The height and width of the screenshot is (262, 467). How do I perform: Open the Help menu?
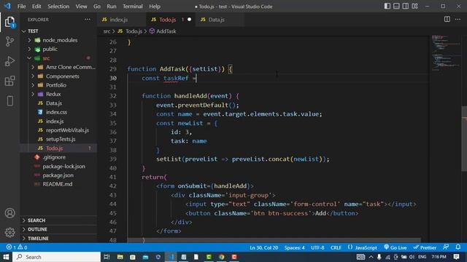[x=155, y=7]
